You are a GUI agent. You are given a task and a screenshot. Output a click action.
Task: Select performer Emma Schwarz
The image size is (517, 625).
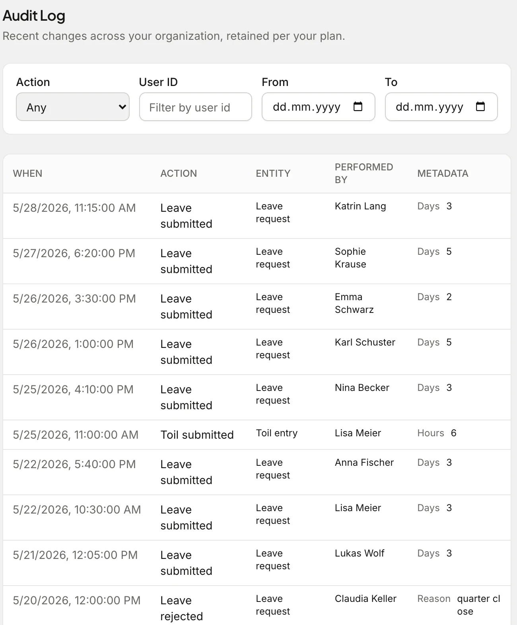point(354,303)
